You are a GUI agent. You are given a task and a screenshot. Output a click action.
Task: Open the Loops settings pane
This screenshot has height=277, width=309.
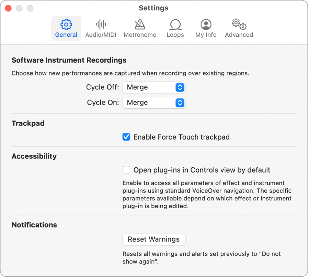pyautogui.click(x=175, y=28)
